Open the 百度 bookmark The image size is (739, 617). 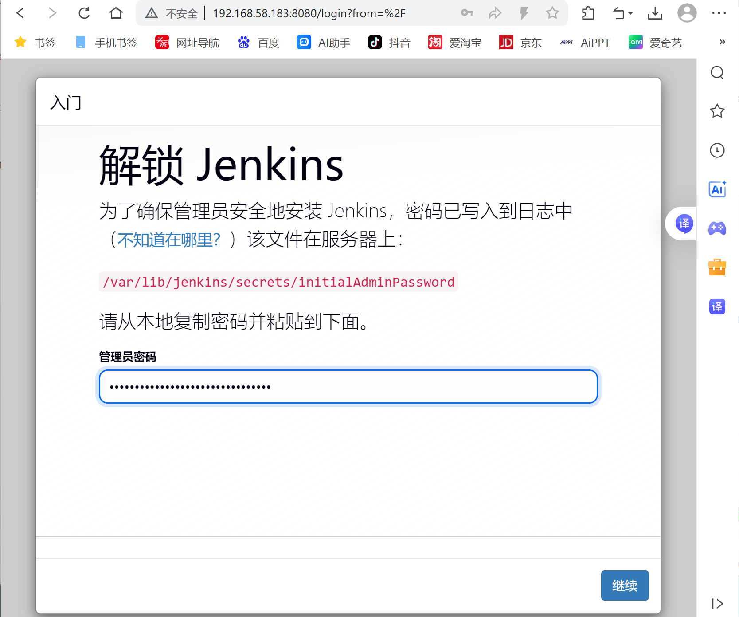point(258,43)
